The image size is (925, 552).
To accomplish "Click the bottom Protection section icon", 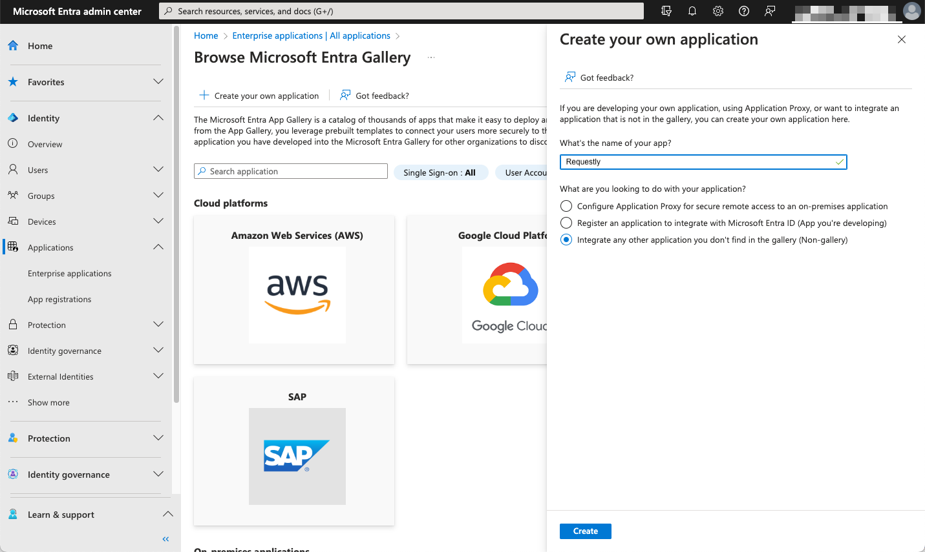I will pos(13,438).
